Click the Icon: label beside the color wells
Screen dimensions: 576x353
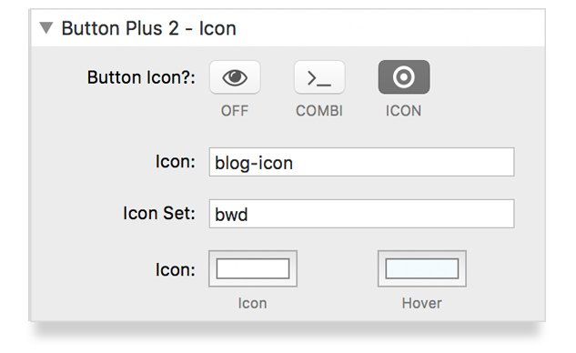pos(176,270)
